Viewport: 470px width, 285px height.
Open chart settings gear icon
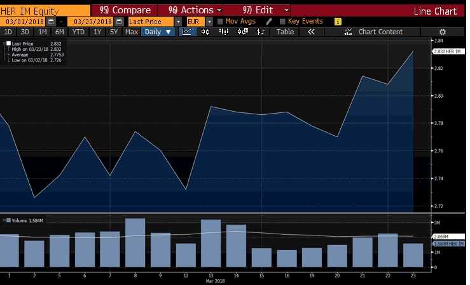(443, 32)
